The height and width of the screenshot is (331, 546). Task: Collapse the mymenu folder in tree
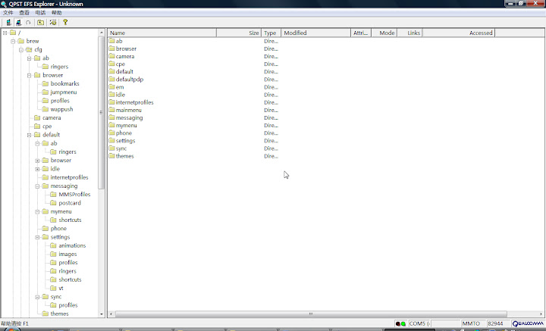point(37,211)
